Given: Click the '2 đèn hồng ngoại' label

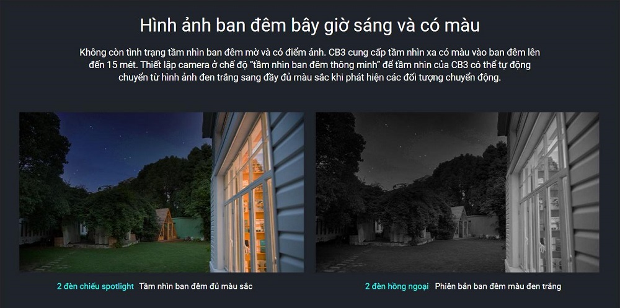Looking at the screenshot, I should click(397, 286).
